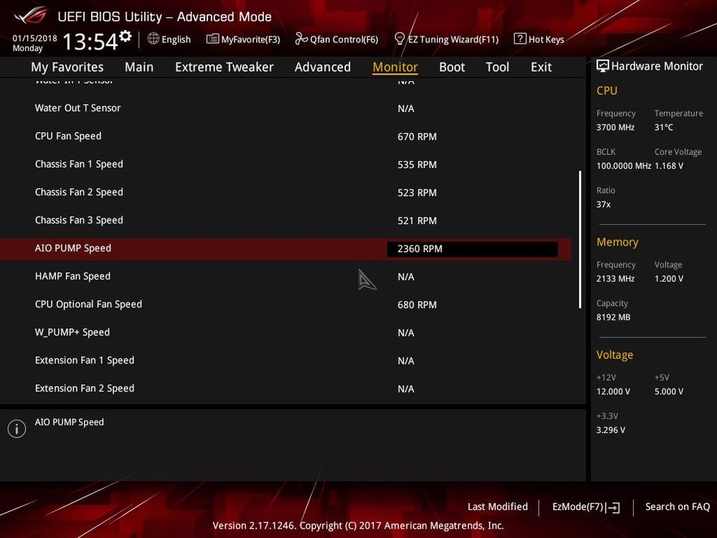Image resolution: width=717 pixels, height=538 pixels.
Task: Select the Chassis Fan 2 Speed row
Action: 286,193
